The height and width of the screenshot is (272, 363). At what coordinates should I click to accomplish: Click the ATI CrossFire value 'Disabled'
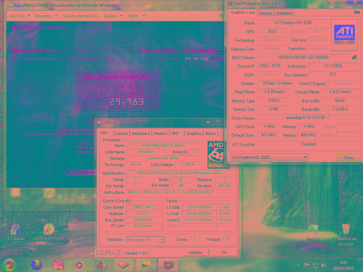pos(308,144)
